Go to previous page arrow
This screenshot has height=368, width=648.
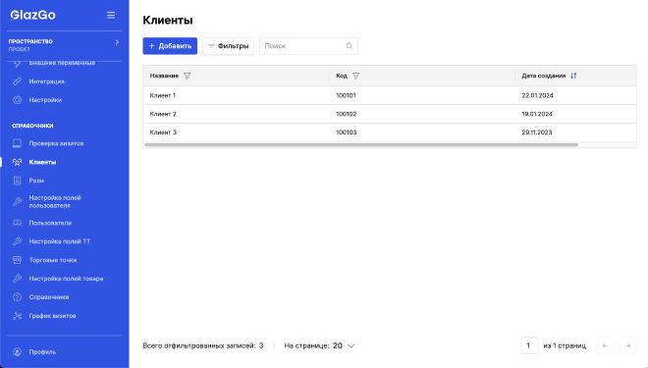(605, 345)
